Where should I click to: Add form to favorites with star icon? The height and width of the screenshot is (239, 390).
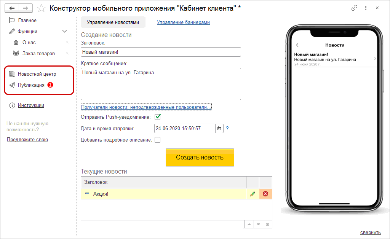(42, 8)
